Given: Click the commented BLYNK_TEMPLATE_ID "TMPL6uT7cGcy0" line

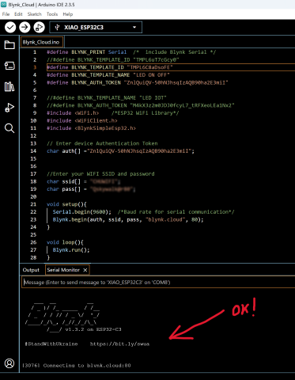Looking at the screenshot, I should point(113,59).
